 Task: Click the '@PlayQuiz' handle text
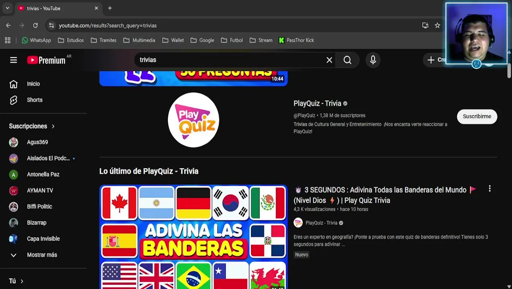coord(304,116)
